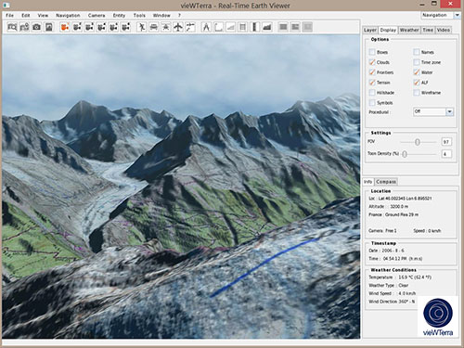
Task: Uncheck the Water option
Action: pyautogui.click(x=417, y=72)
